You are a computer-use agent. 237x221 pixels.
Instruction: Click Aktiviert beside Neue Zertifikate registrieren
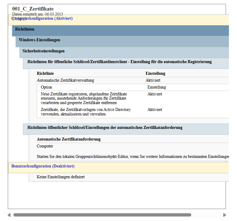click(155, 94)
